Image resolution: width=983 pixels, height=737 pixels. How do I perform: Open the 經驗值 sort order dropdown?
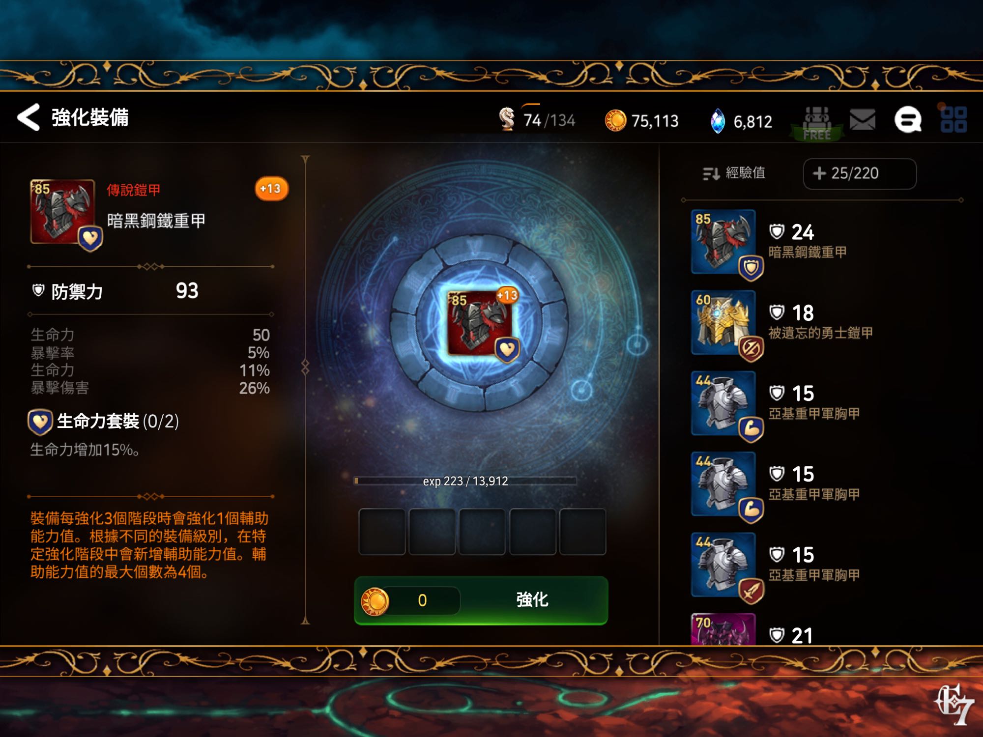click(734, 173)
